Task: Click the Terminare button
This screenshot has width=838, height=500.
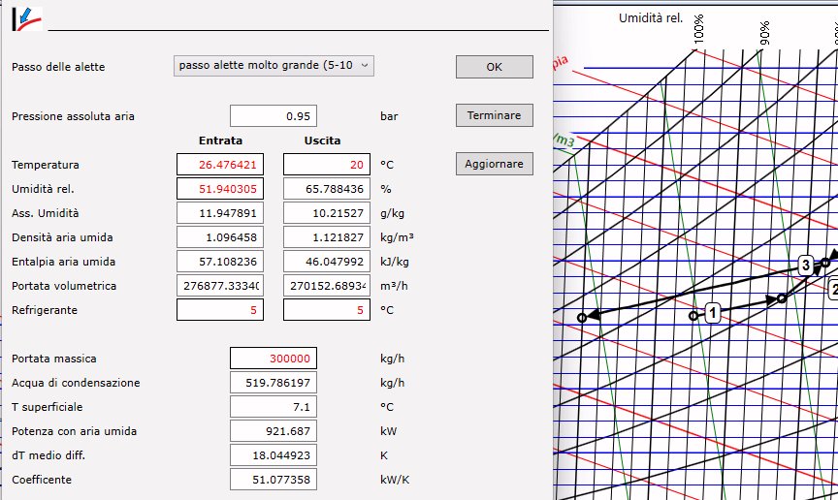Action: [494, 115]
